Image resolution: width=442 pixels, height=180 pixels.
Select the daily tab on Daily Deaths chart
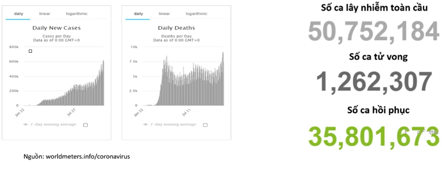coord(138,14)
